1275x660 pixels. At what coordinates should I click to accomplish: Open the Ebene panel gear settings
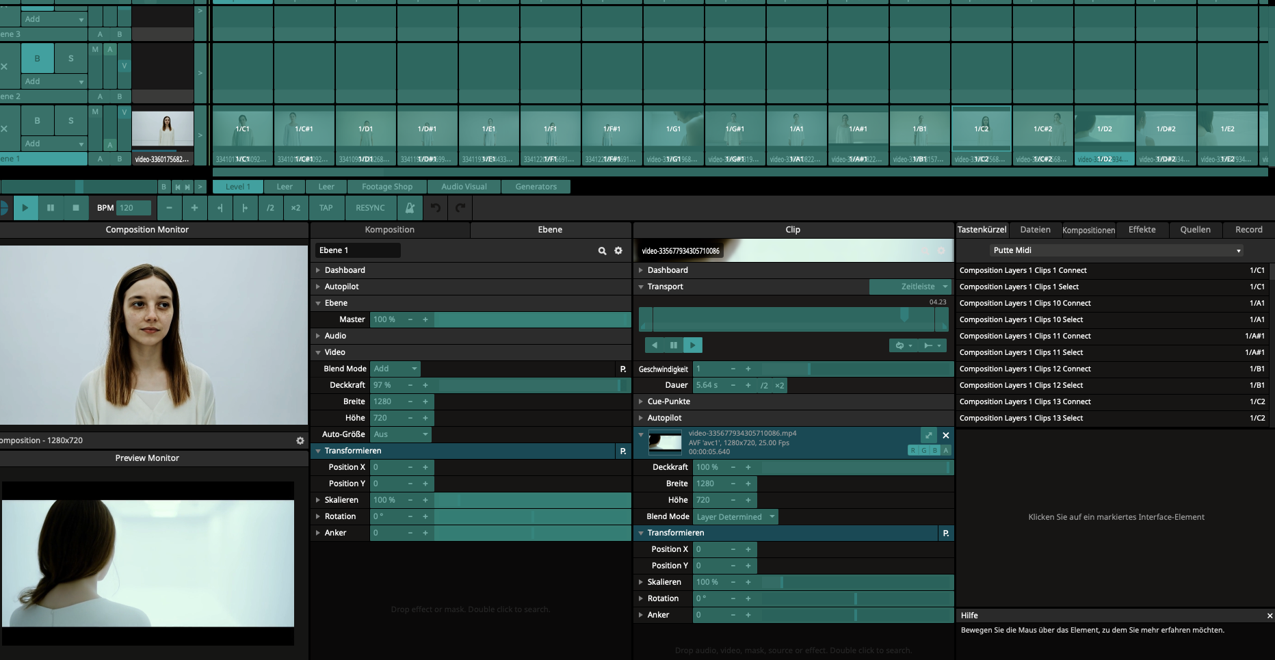(x=618, y=251)
